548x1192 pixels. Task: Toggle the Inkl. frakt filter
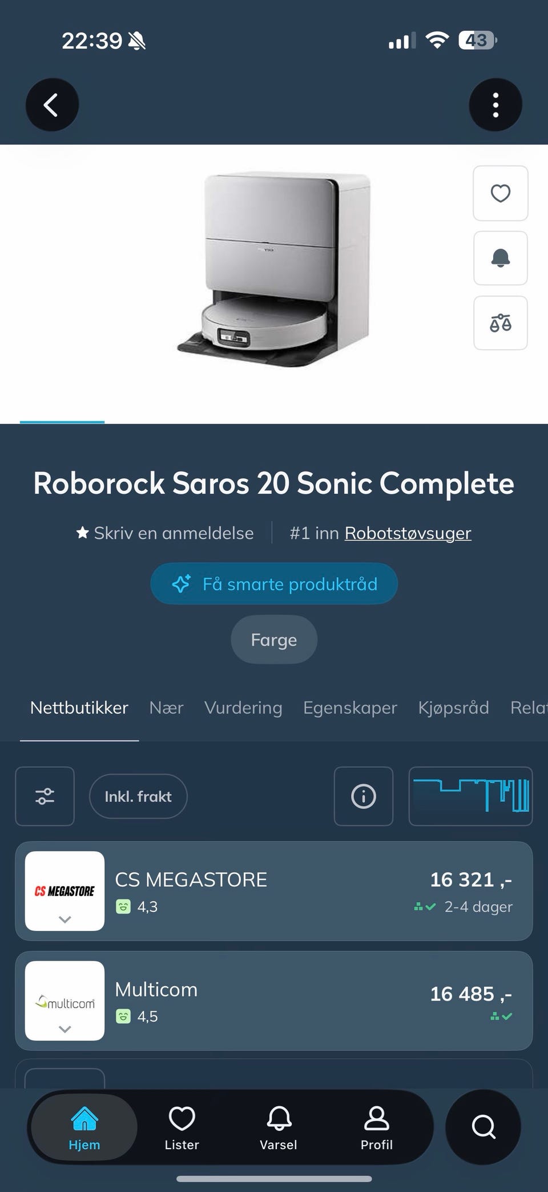[138, 796]
